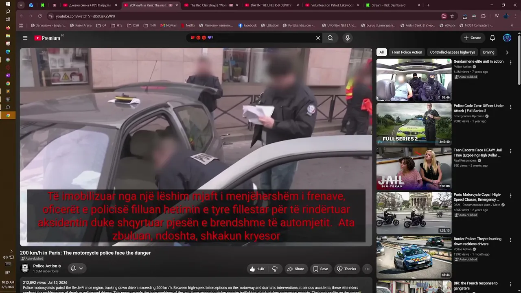The image size is (521, 293).
Task: Open the Paris Motorcycle Cops video title
Action: point(477,197)
